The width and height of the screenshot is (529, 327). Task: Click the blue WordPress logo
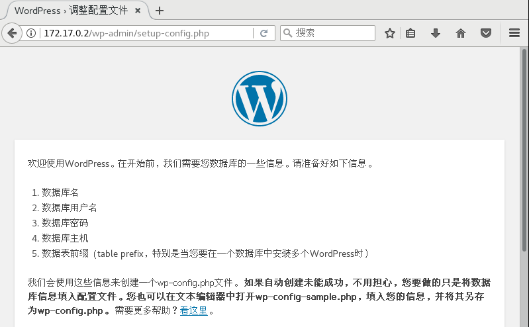259,99
